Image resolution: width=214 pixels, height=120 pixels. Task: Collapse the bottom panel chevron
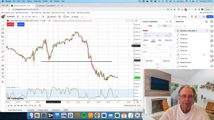tap(135, 110)
